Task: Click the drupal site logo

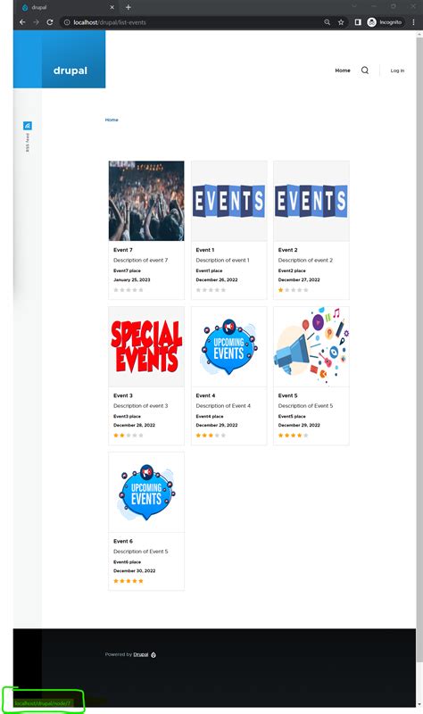Action: tap(70, 71)
